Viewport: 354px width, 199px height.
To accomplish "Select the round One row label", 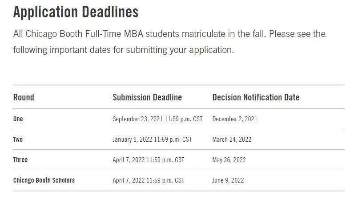I will (x=18, y=119).
